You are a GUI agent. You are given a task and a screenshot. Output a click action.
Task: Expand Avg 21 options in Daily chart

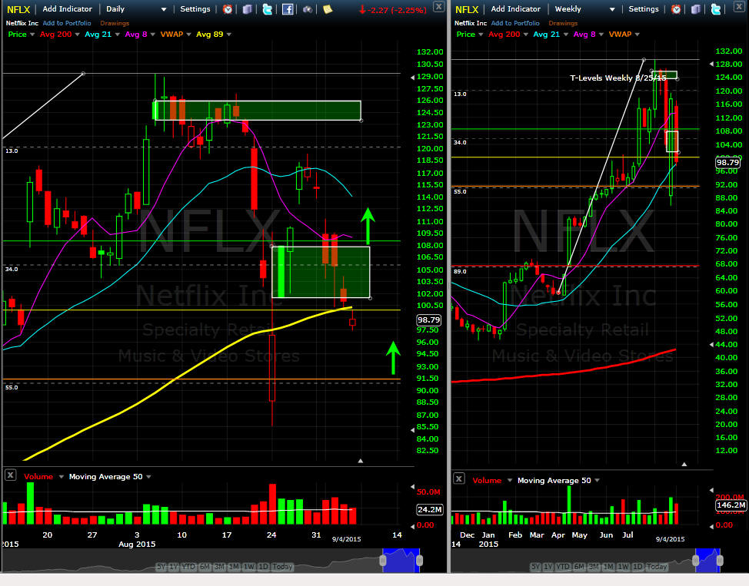coord(118,35)
